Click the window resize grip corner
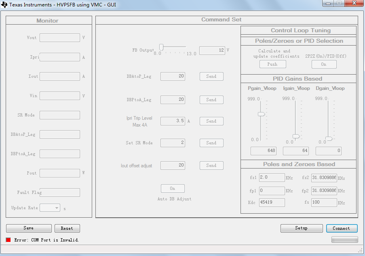 point(360,250)
